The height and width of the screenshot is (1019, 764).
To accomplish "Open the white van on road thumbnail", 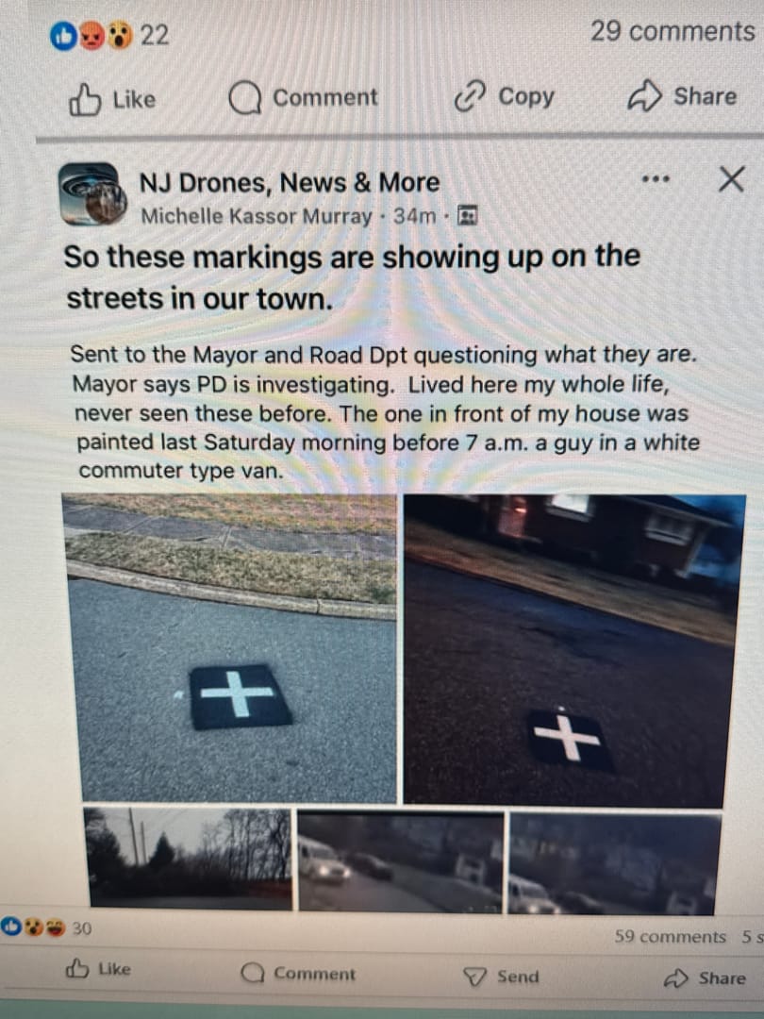I will (401, 861).
